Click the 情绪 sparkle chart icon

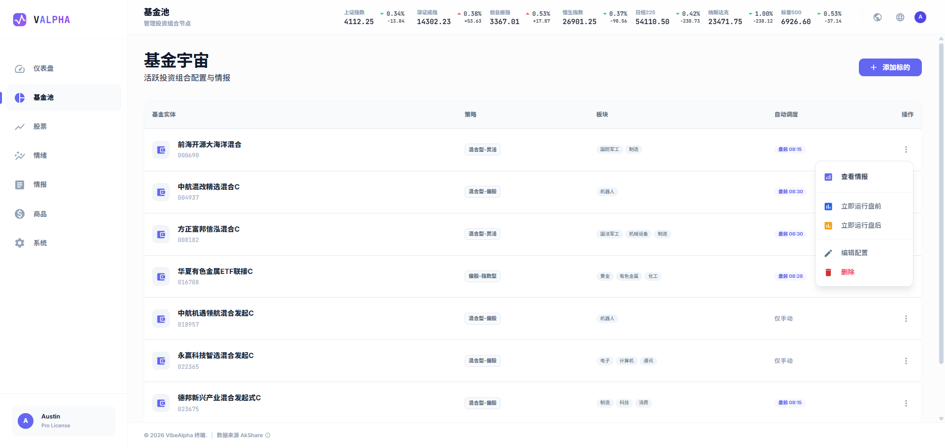point(20,156)
